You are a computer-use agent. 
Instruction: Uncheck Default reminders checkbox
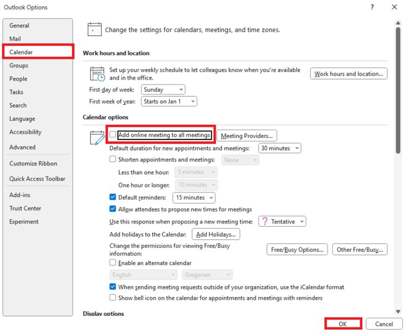(113, 197)
